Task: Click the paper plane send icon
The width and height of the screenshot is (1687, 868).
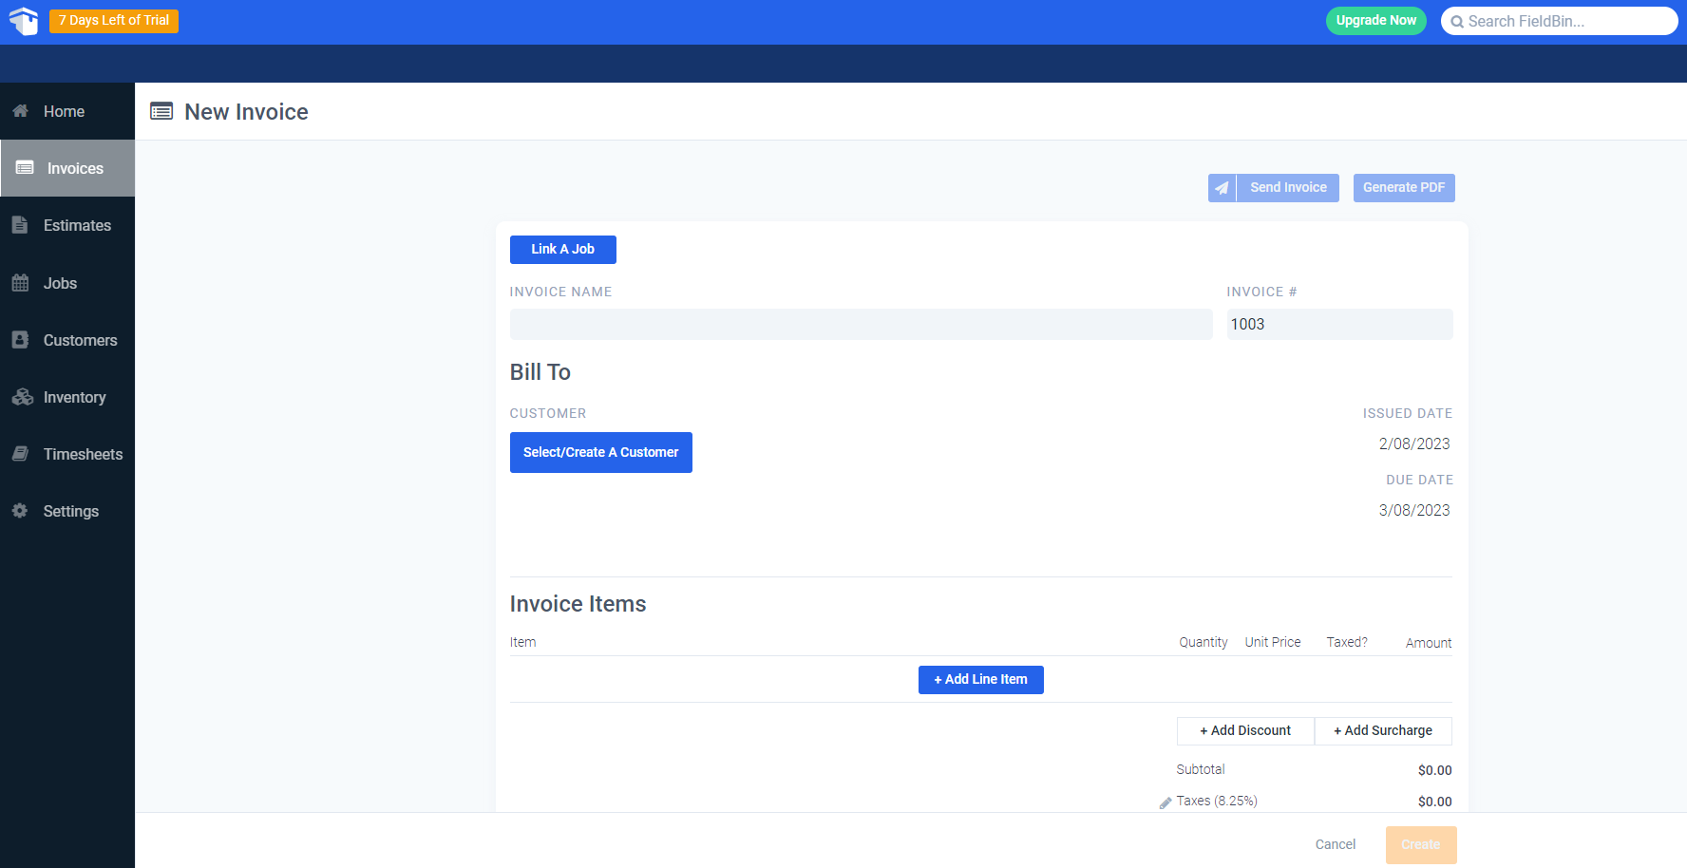Action: [1222, 188]
